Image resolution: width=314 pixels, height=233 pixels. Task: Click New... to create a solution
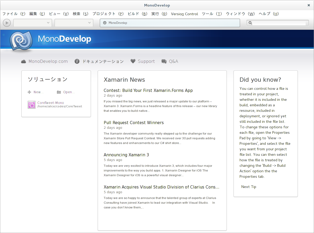[39, 92]
